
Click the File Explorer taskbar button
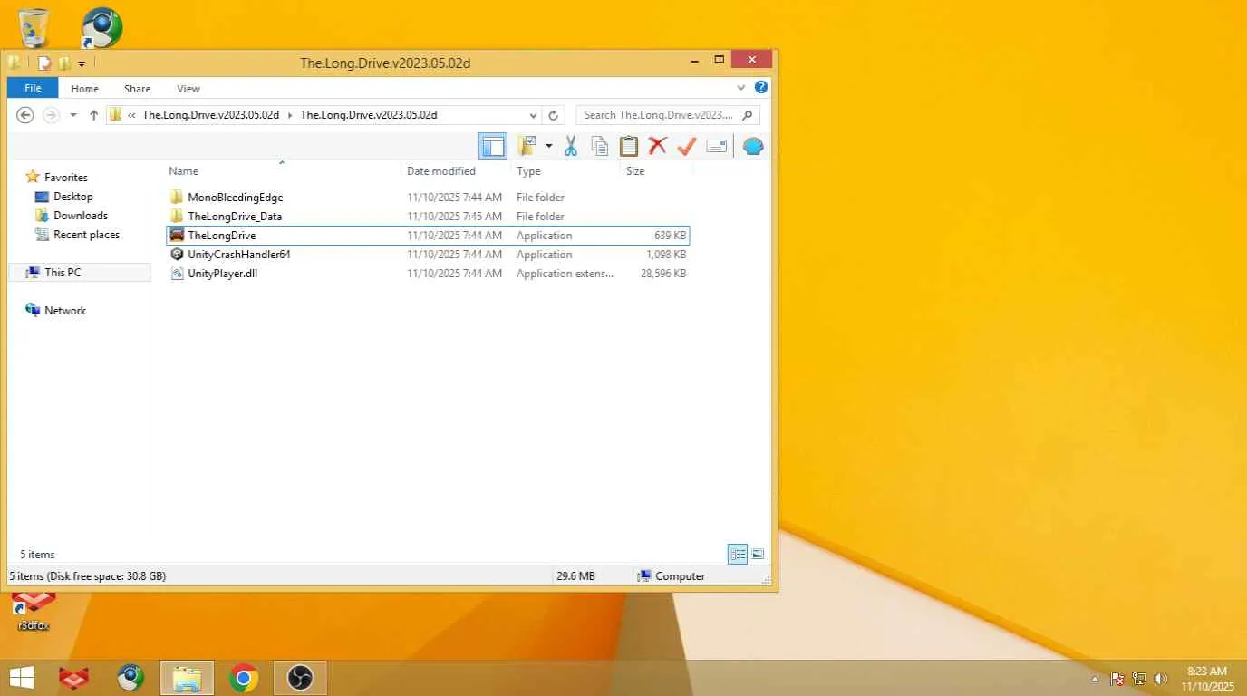pos(187,677)
